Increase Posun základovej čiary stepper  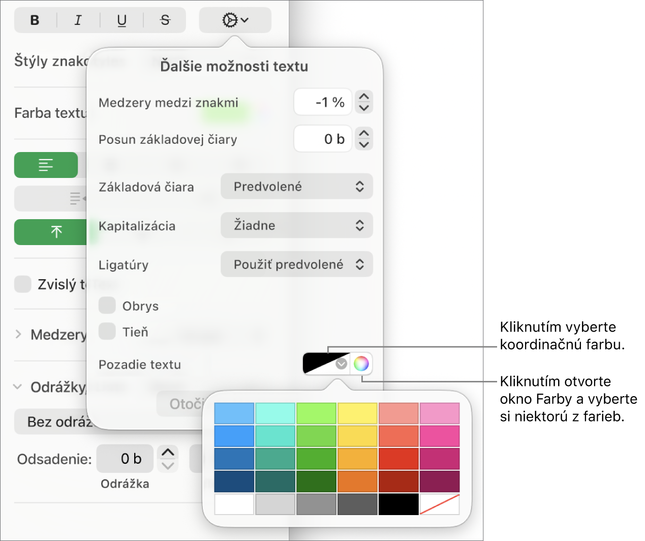pos(364,133)
